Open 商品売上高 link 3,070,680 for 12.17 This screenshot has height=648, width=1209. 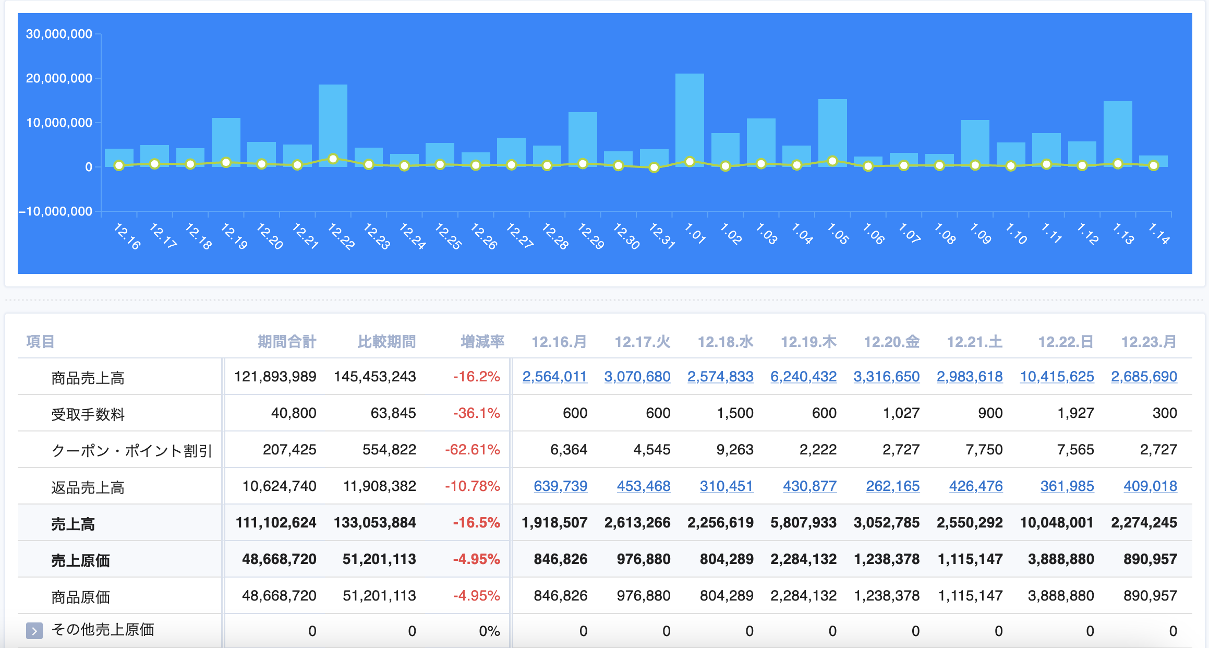637,377
